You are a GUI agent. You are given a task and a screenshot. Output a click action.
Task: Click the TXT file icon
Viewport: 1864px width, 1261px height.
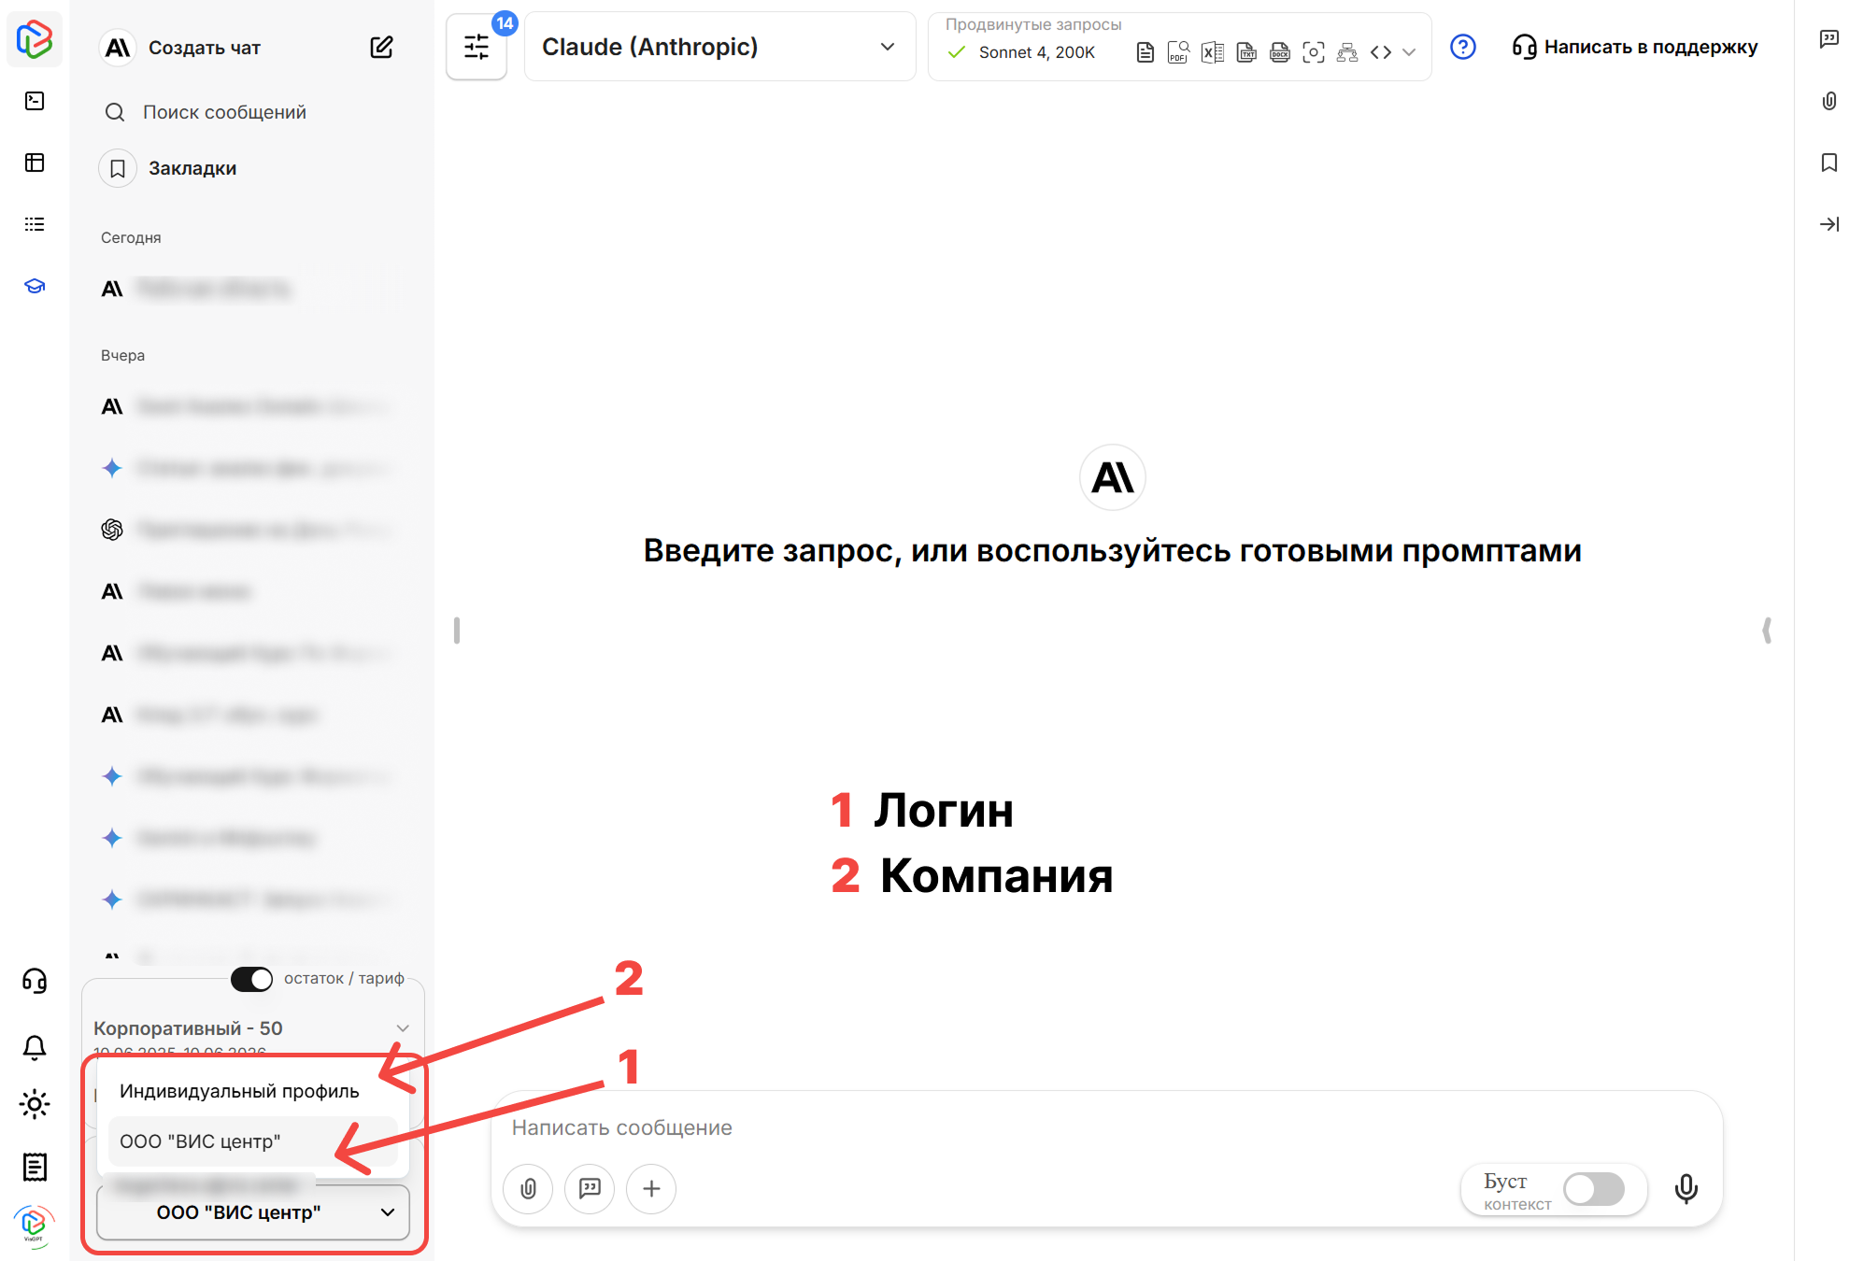[1246, 52]
